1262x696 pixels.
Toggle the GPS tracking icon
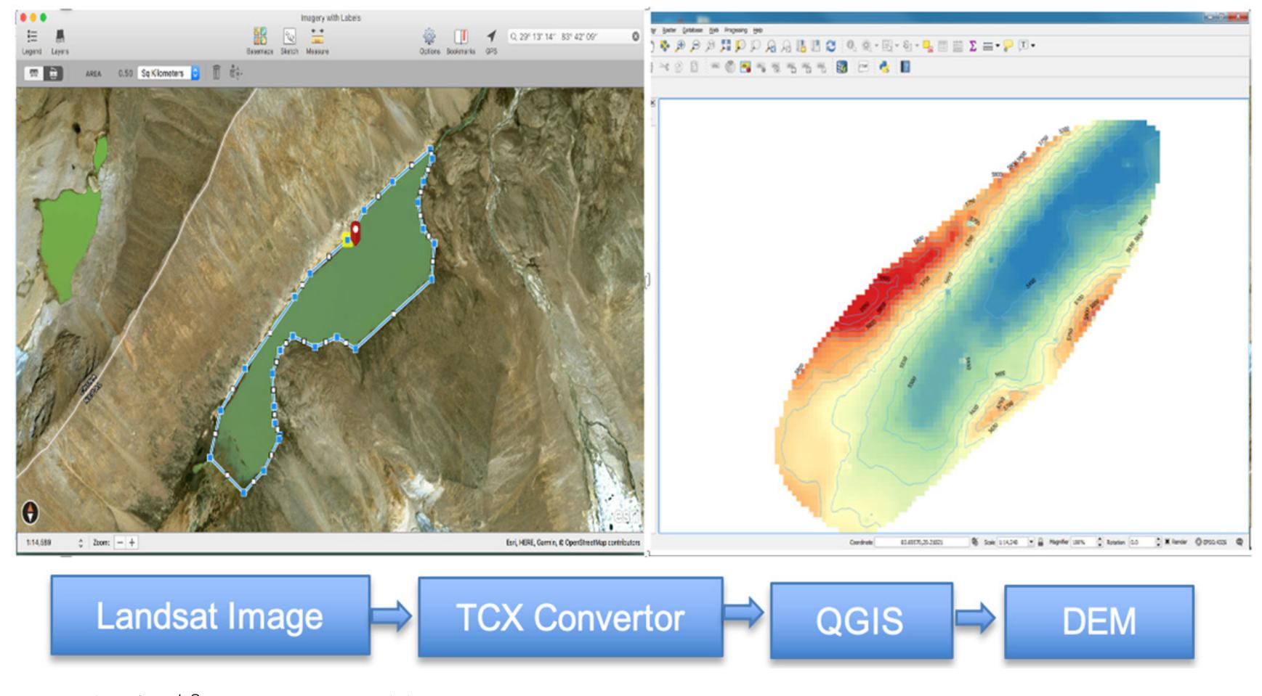tap(490, 36)
